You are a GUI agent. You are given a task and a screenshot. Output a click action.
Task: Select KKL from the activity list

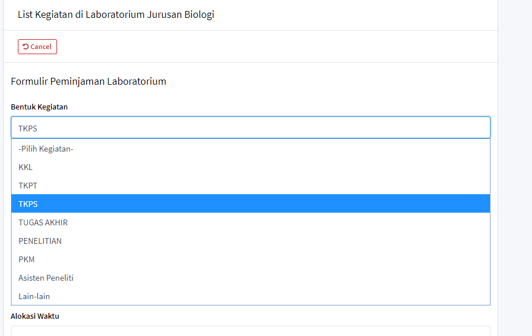click(26, 167)
